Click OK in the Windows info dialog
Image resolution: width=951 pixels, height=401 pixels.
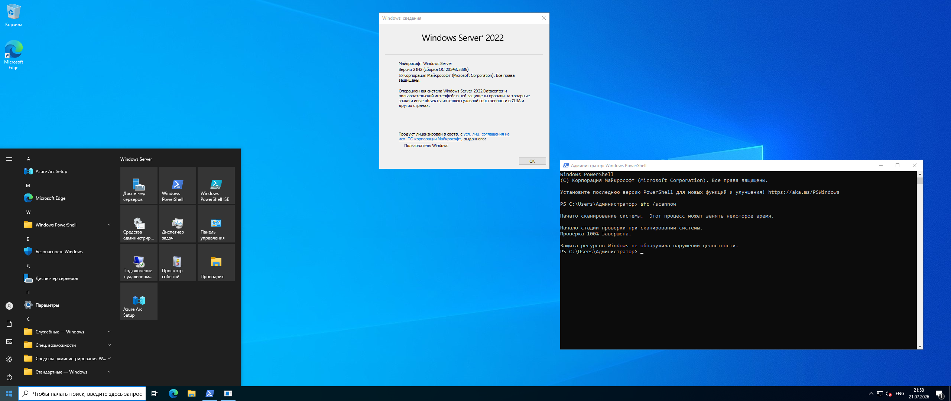(532, 161)
